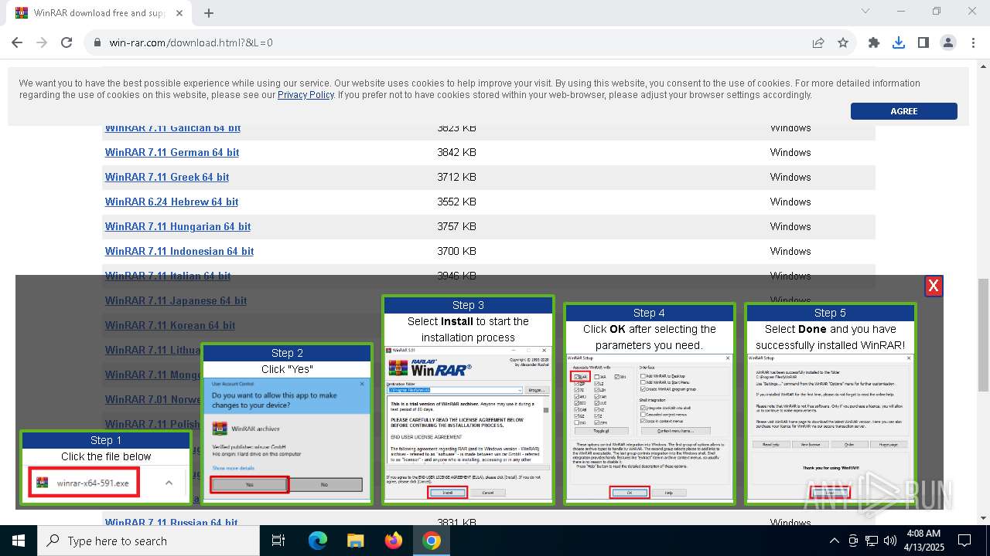Open the Privacy Policy link
This screenshot has height=556, width=990.
[306, 95]
